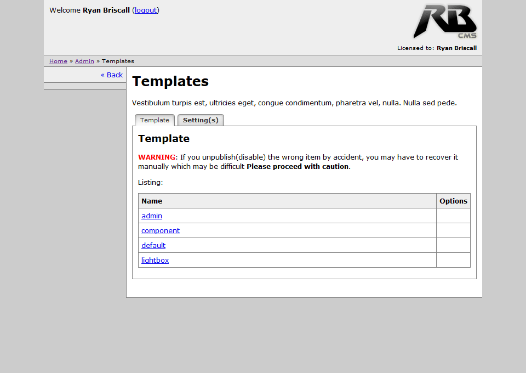Log out via the logout link
526x373 pixels.
[146, 10]
